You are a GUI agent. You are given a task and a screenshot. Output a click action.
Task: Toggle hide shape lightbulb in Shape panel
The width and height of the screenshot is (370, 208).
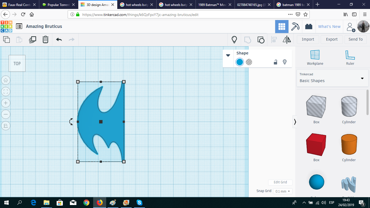(x=285, y=62)
